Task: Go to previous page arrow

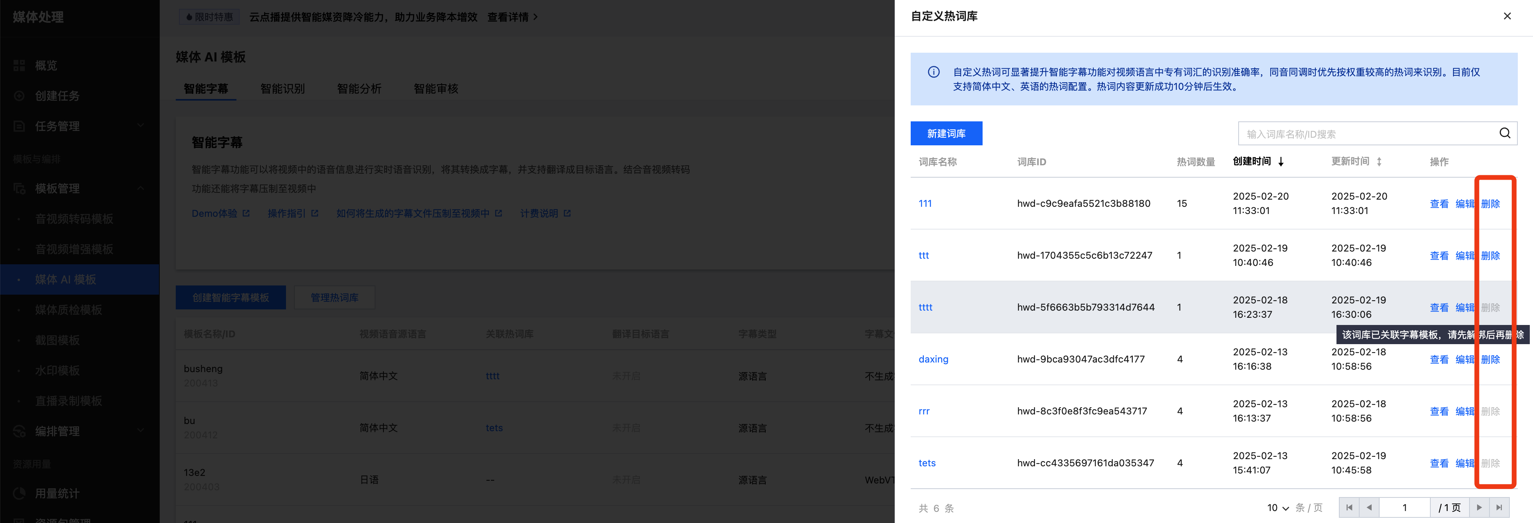Action: click(x=1369, y=507)
